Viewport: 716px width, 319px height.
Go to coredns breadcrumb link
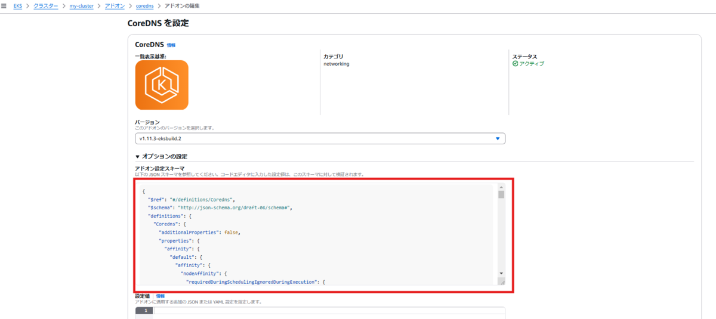point(144,5)
